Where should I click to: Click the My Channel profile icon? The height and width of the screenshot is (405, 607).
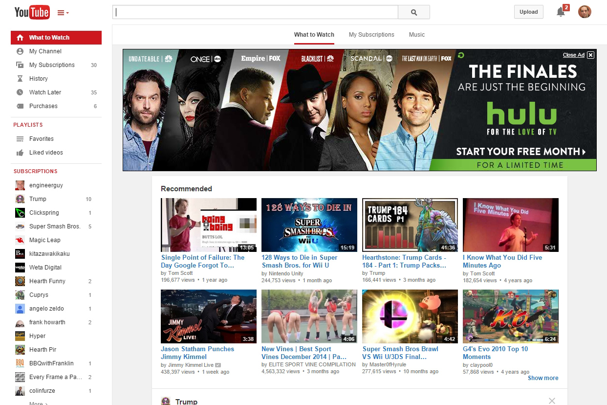tap(20, 51)
